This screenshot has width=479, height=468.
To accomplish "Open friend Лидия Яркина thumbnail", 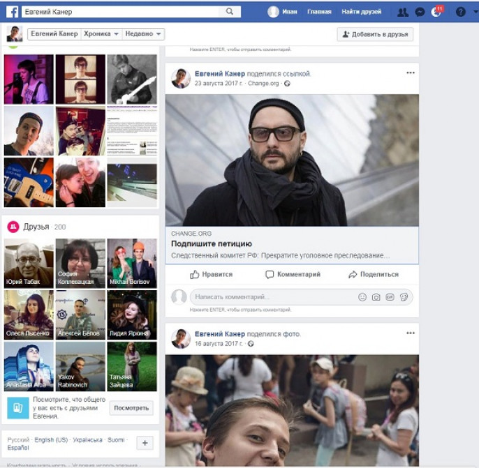I will (x=132, y=315).
